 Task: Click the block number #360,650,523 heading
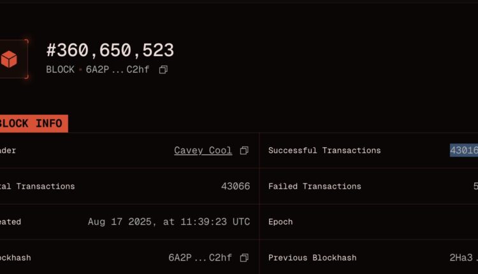pos(110,50)
